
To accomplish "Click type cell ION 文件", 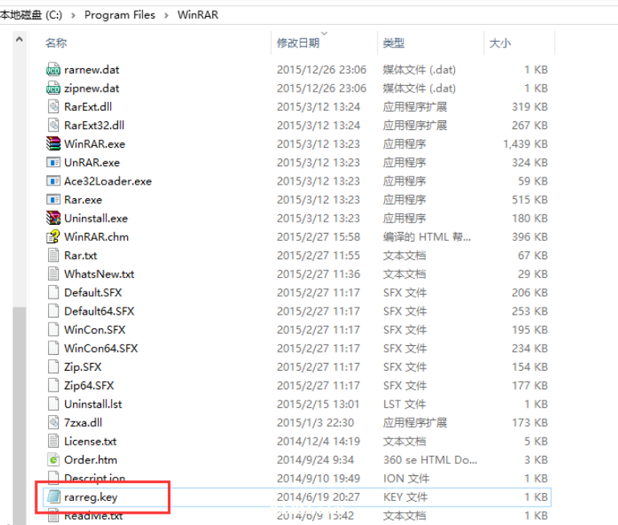I will pos(406,478).
